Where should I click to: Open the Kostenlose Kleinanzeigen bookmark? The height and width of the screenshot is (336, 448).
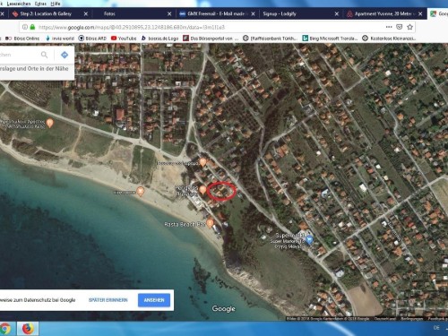pyautogui.click(x=389, y=39)
